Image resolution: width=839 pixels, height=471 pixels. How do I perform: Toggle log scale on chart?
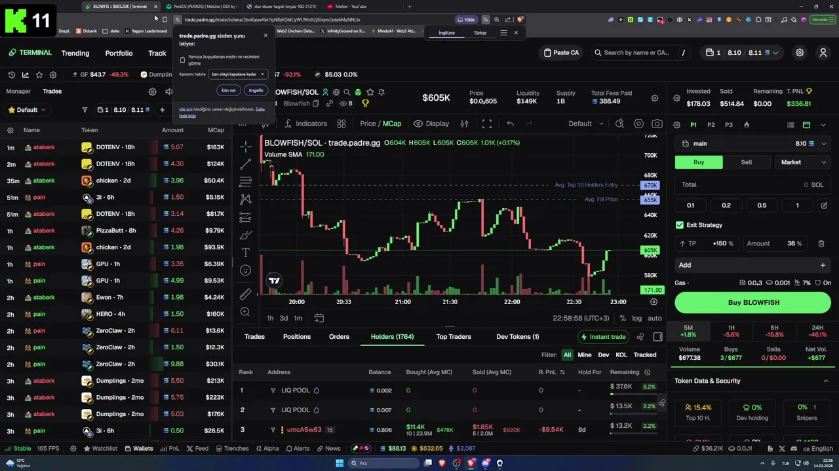pos(637,318)
